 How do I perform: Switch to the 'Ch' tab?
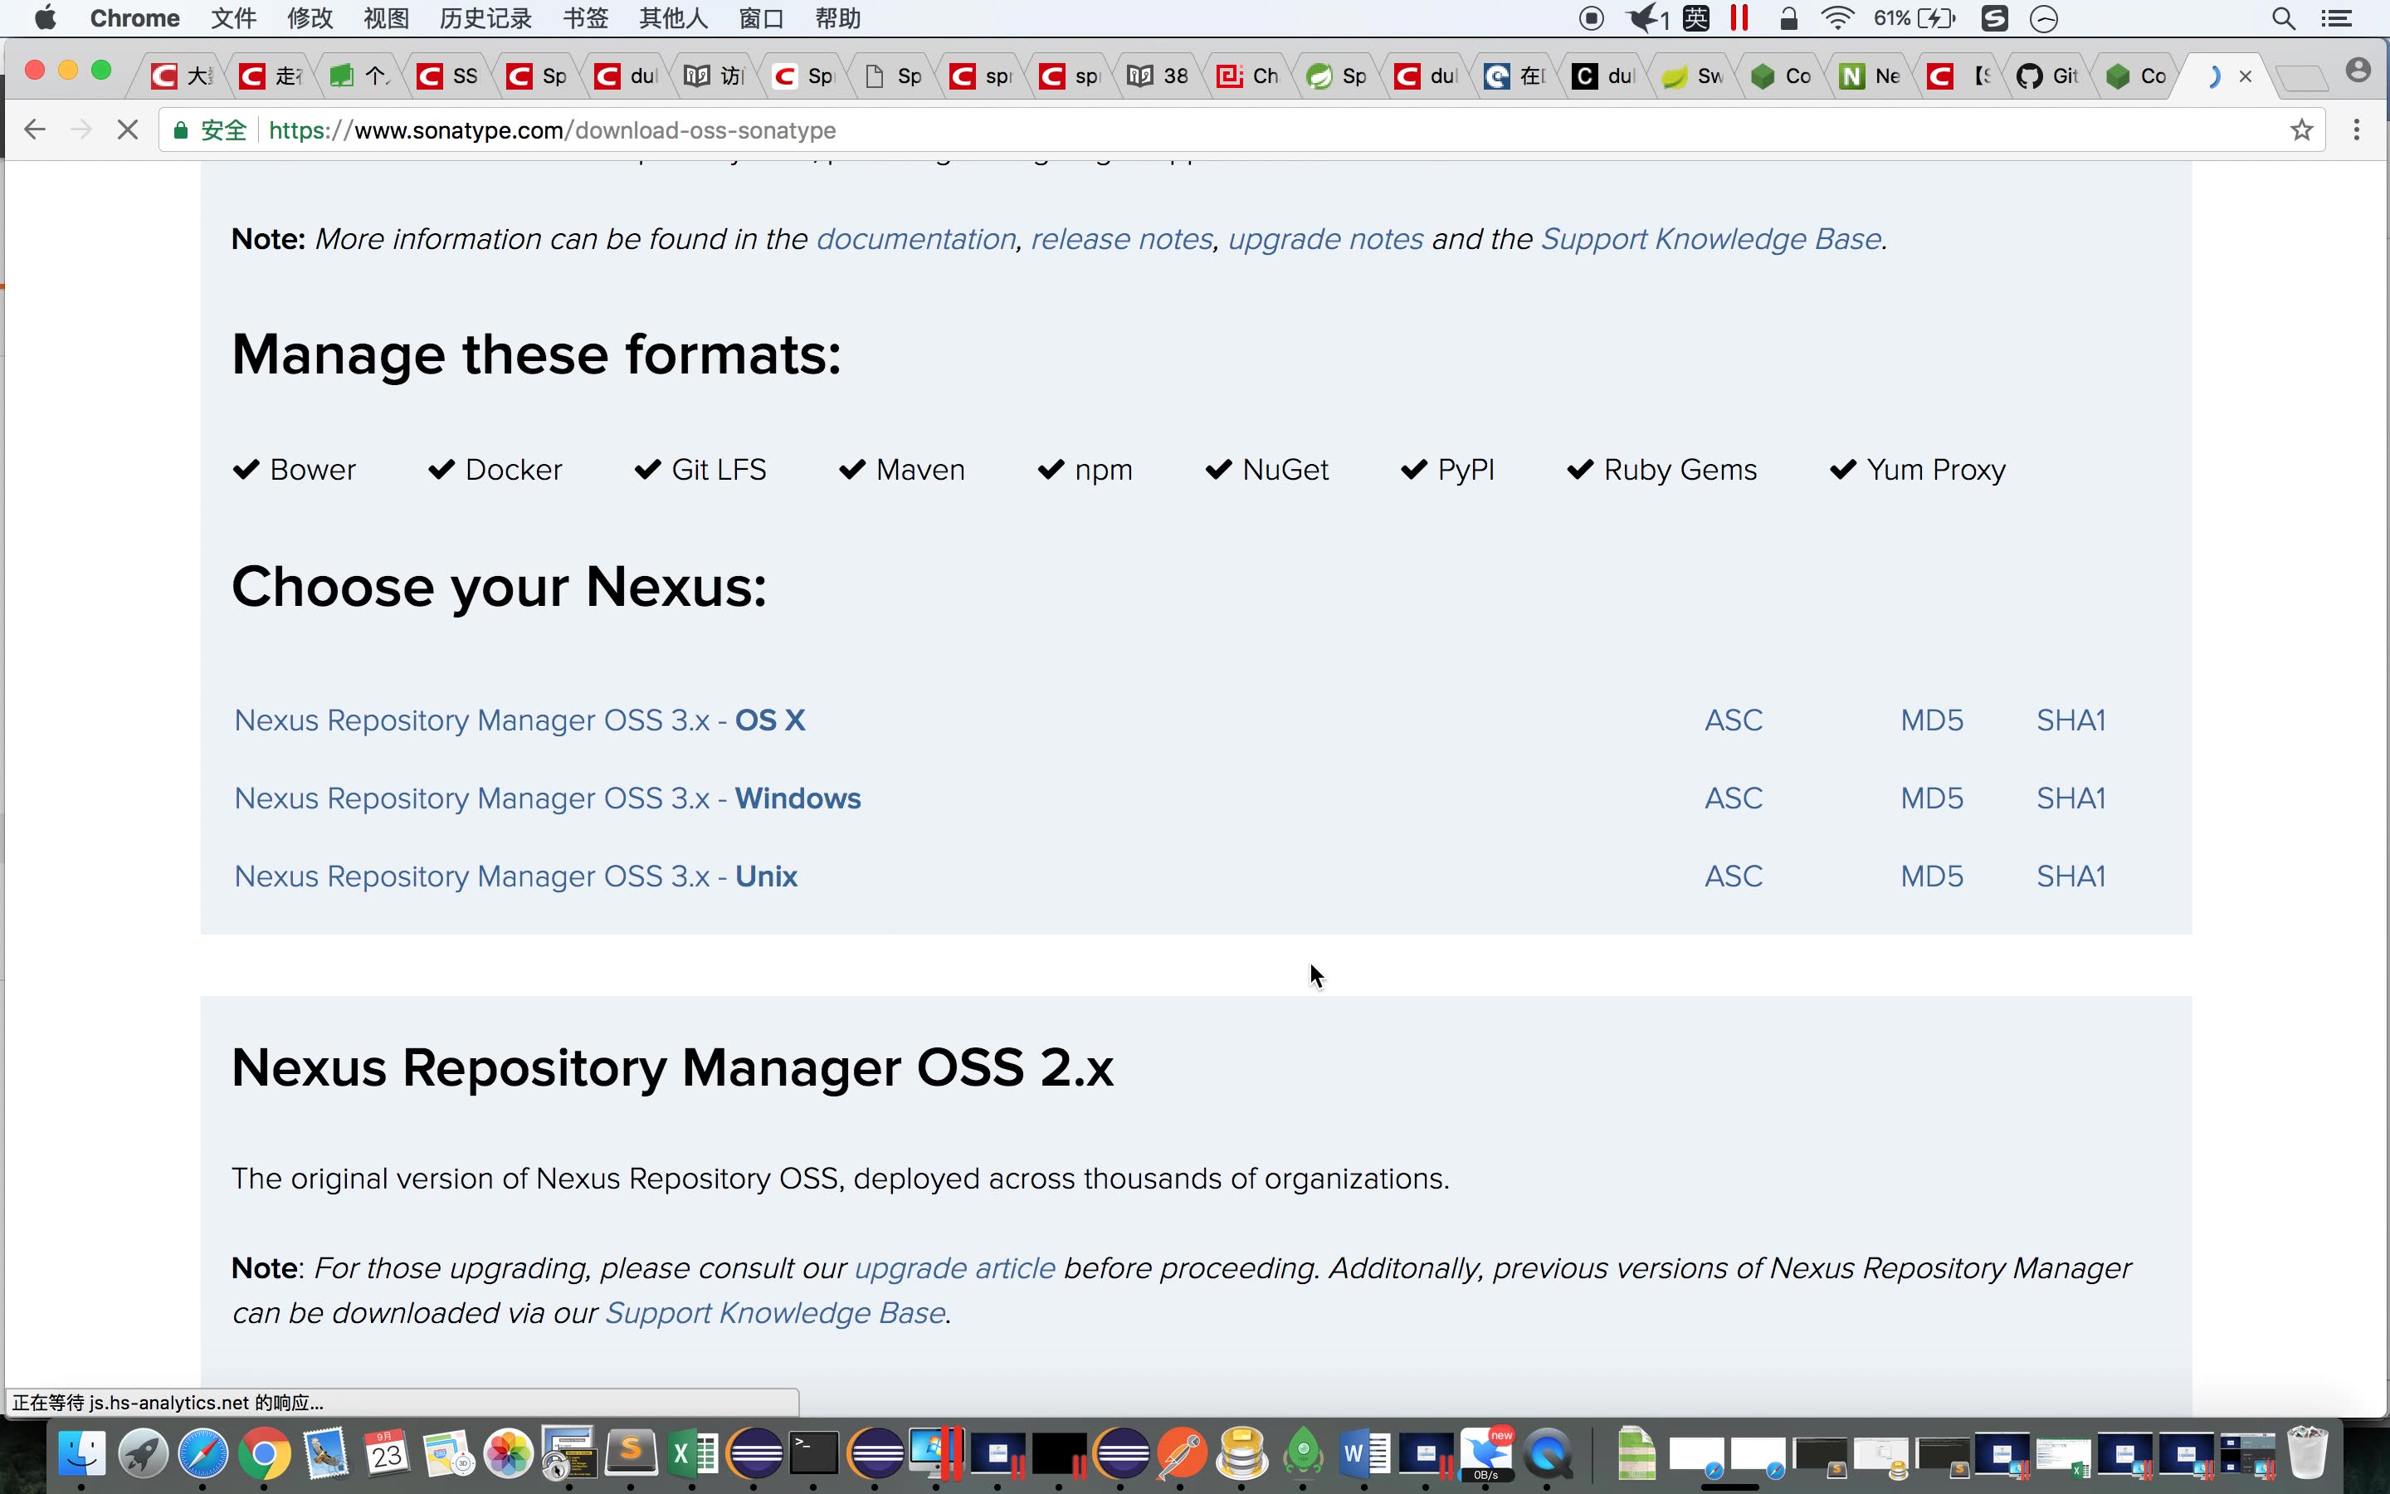(1248, 76)
